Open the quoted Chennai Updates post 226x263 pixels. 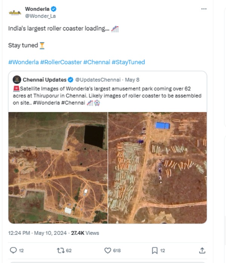click(107, 95)
